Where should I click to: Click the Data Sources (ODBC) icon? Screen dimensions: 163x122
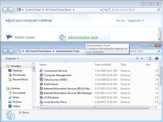[x=41, y=80]
